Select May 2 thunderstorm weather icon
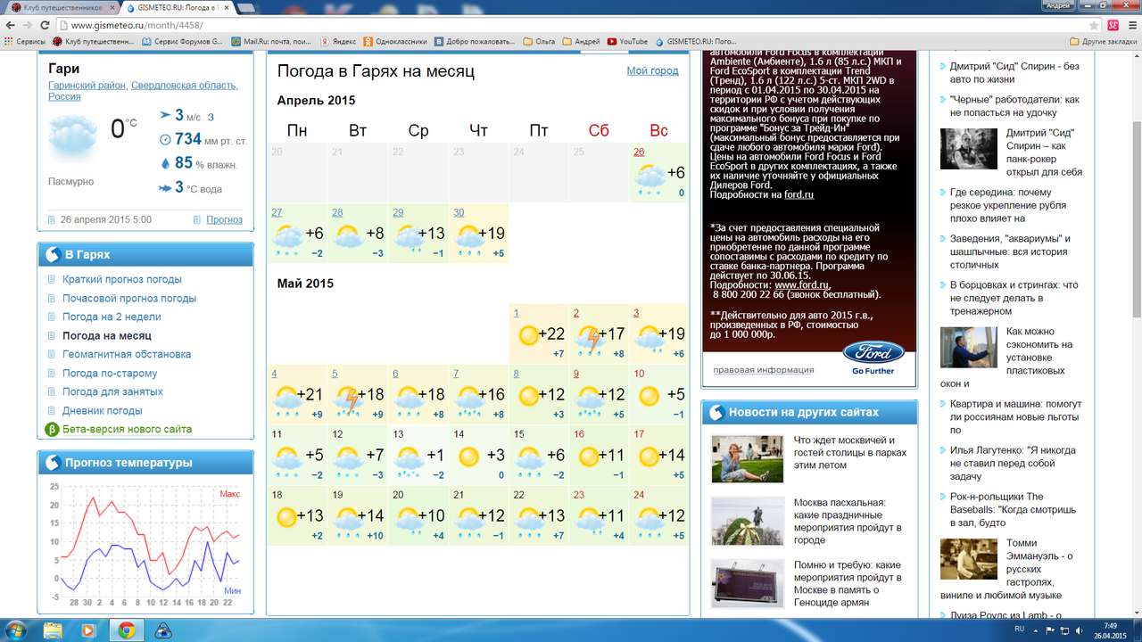Viewport: 1142px width, 642px height. click(x=590, y=337)
